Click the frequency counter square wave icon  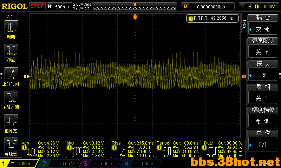201,18
